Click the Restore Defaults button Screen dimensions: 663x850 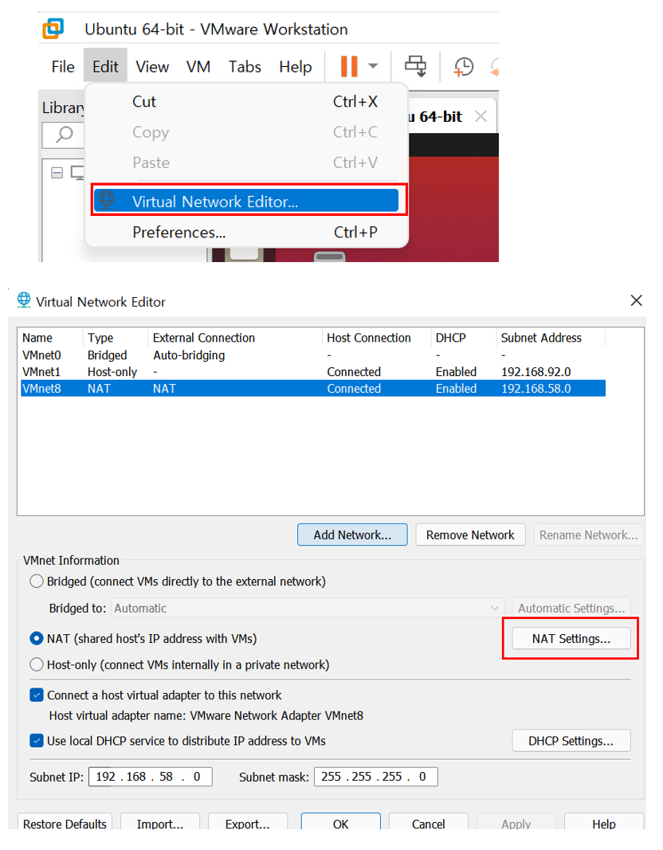[x=65, y=822]
